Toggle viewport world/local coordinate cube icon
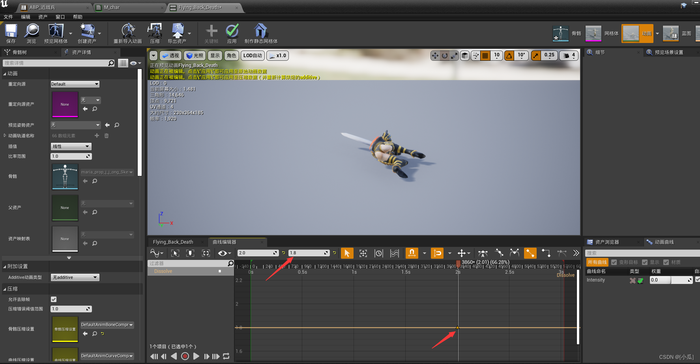 (465, 56)
